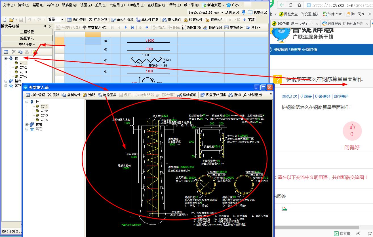Click component manager icon in navigation panel
The height and width of the screenshot is (237, 373).
[x=6, y=52]
